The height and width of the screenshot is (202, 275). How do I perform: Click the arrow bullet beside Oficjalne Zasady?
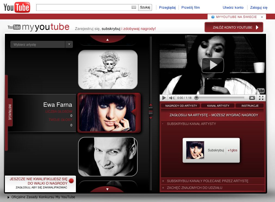(8, 197)
